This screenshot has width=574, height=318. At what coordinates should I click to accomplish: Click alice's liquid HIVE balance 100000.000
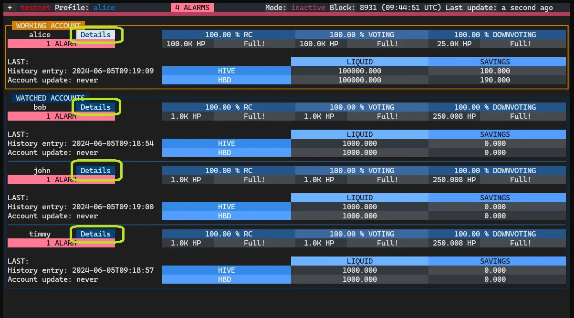pos(360,71)
